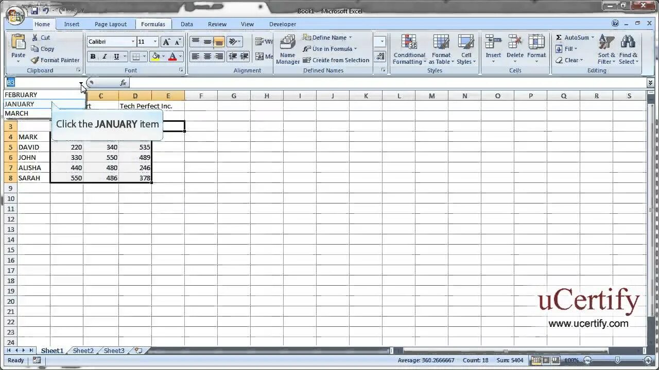Align text left
The width and height of the screenshot is (659, 370).
pyautogui.click(x=195, y=57)
